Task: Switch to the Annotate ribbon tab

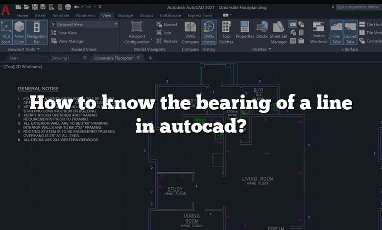Action: (x=60, y=16)
